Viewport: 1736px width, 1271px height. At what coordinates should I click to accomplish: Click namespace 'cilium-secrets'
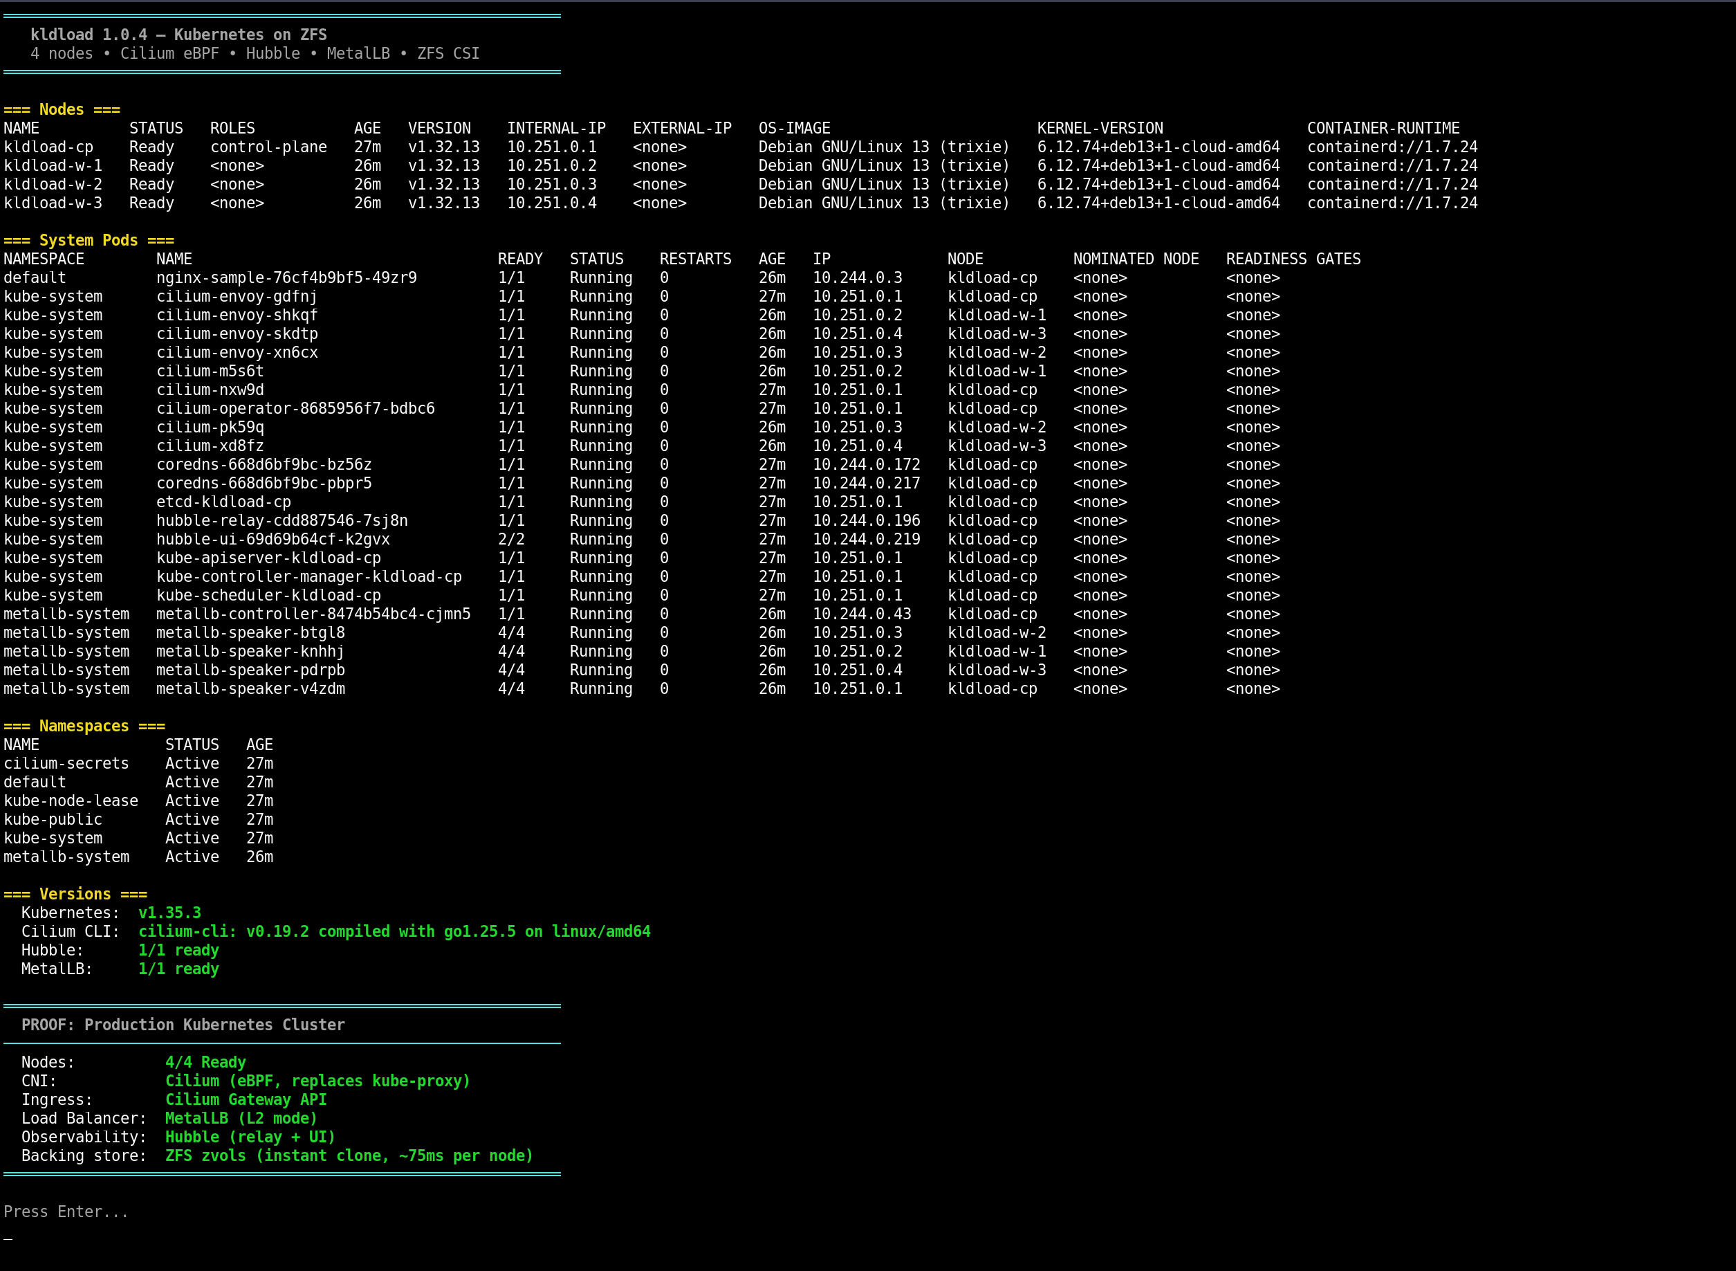(x=66, y=763)
